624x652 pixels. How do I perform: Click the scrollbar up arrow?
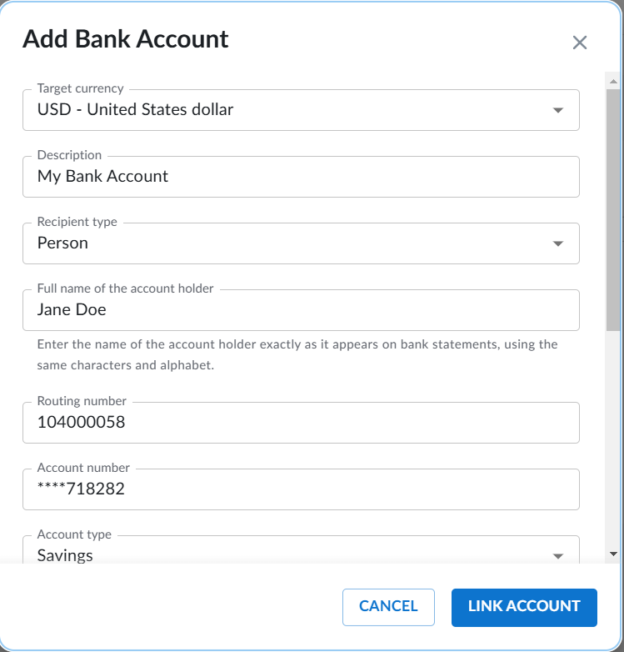click(x=613, y=82)
